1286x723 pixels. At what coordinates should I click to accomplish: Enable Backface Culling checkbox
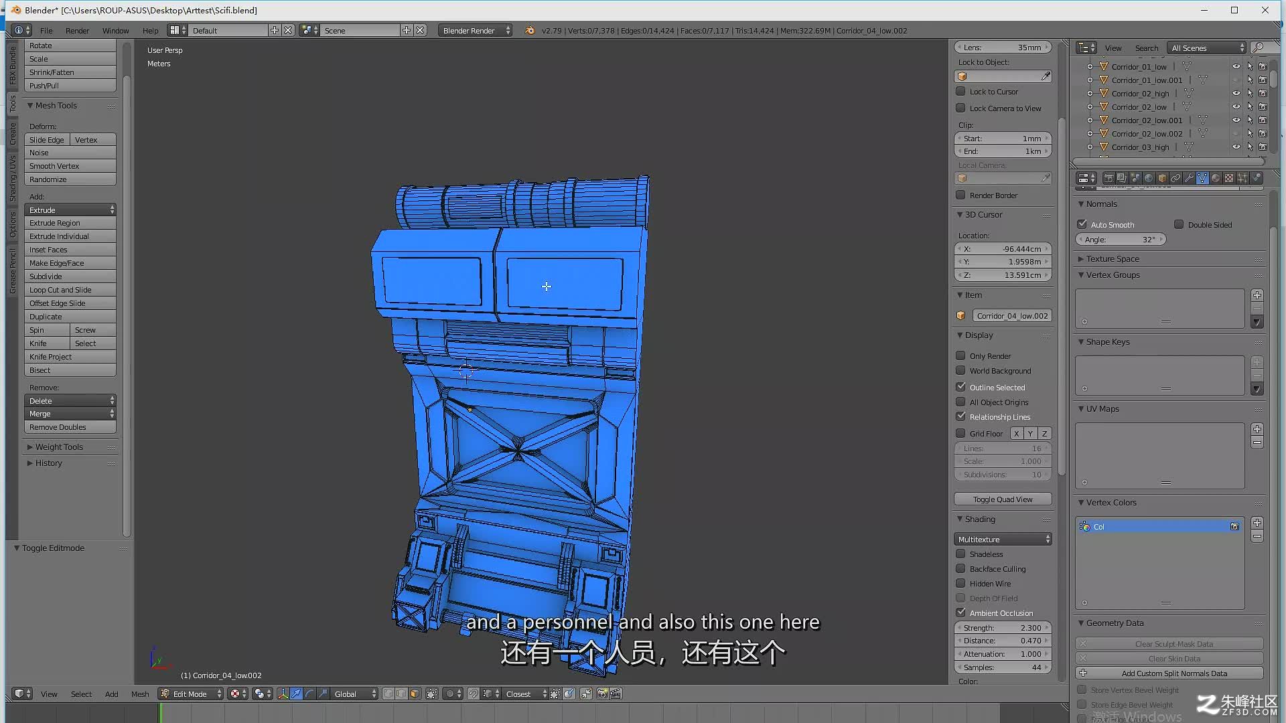point(960,568)
